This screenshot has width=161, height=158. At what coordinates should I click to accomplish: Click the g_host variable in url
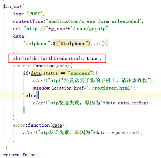[x=59, y=29]
